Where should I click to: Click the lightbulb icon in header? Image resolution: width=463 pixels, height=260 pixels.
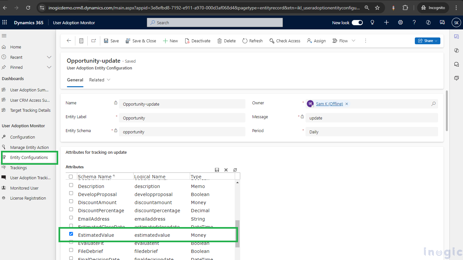[372, 23]
